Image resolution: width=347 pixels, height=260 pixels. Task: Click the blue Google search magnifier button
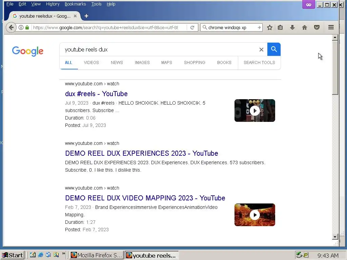click(x=274, y=49)
